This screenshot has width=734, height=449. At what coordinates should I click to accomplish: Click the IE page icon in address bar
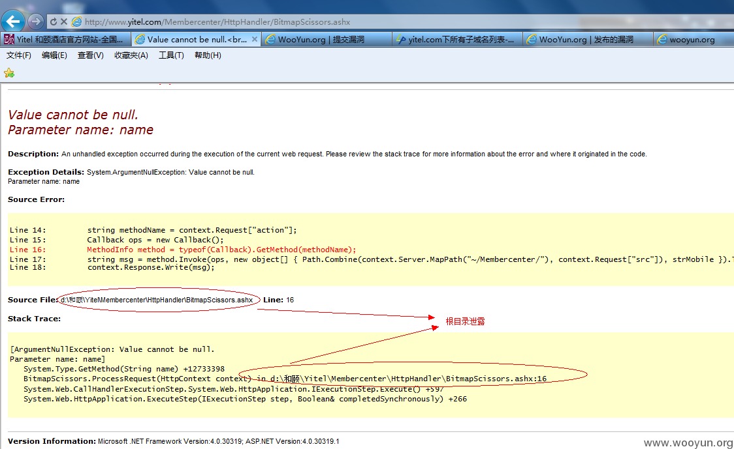76,22
